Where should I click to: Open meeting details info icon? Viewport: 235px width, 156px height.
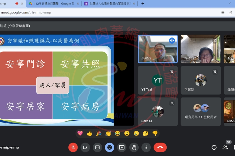point(214,147)
